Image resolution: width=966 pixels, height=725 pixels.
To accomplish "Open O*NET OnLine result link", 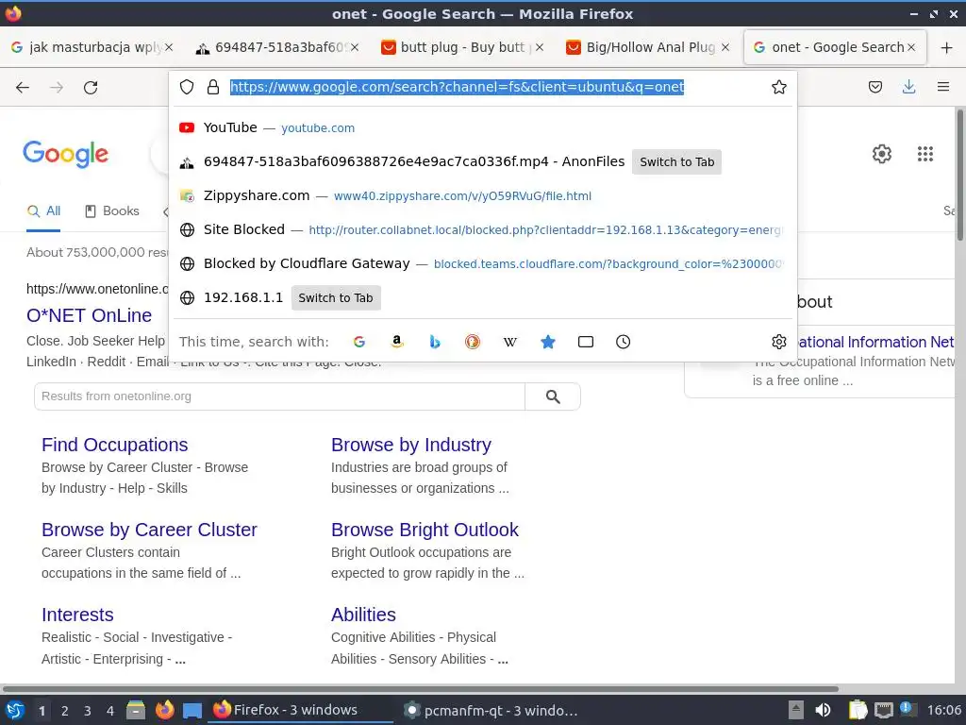I will click(x=89, y=315).
